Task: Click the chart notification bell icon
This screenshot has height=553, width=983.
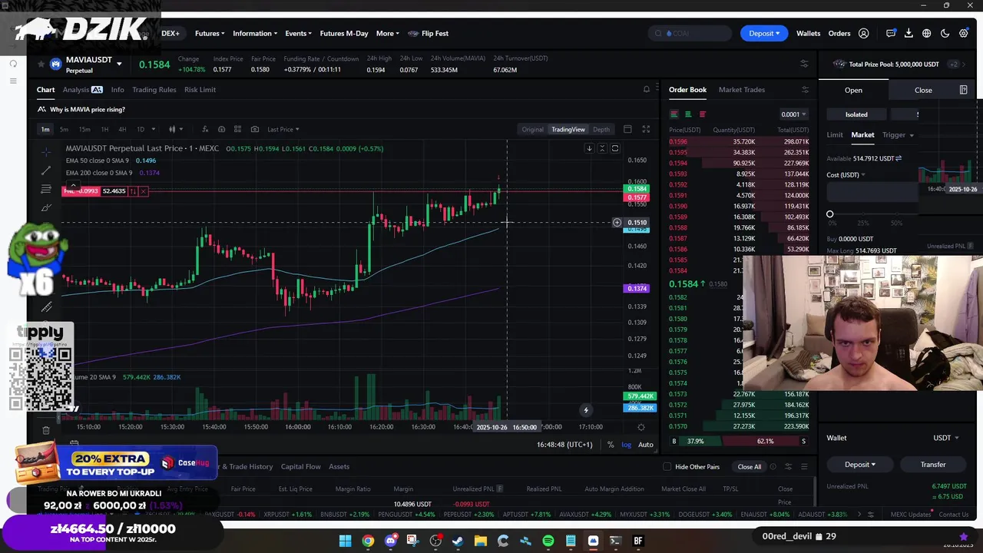Action: (x=647, y=90)
